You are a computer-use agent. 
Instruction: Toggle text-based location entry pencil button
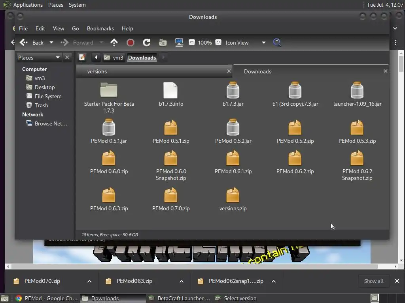click(x=82, y=58)
